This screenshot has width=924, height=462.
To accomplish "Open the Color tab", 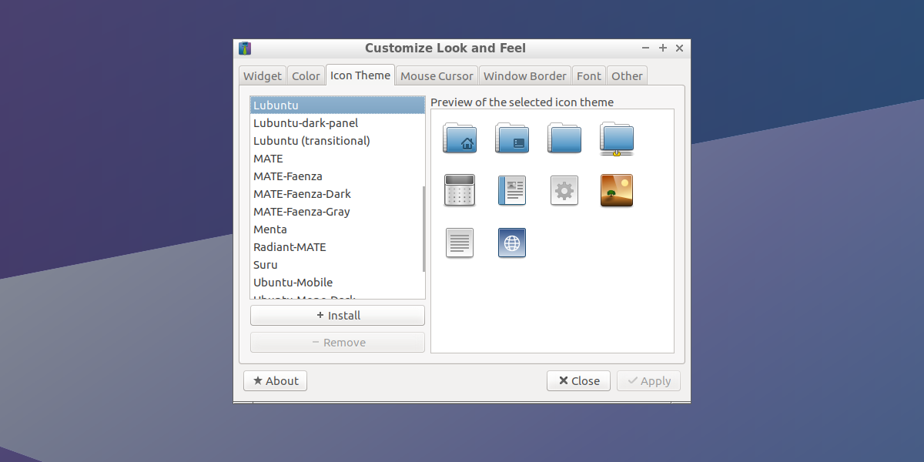I will [x=306, y=75].
